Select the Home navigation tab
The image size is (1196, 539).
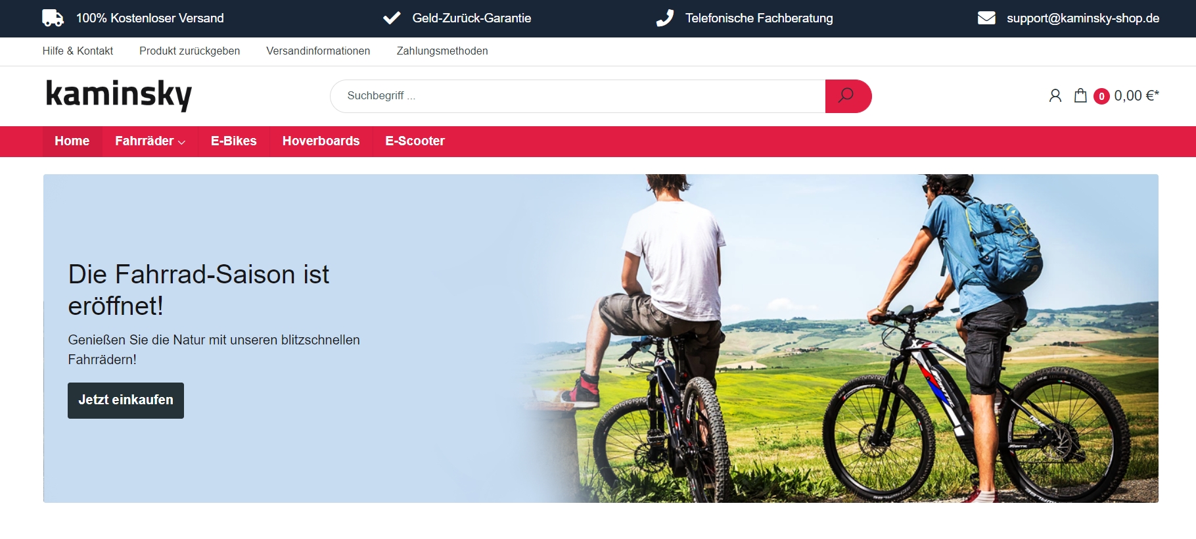point(72,141)
